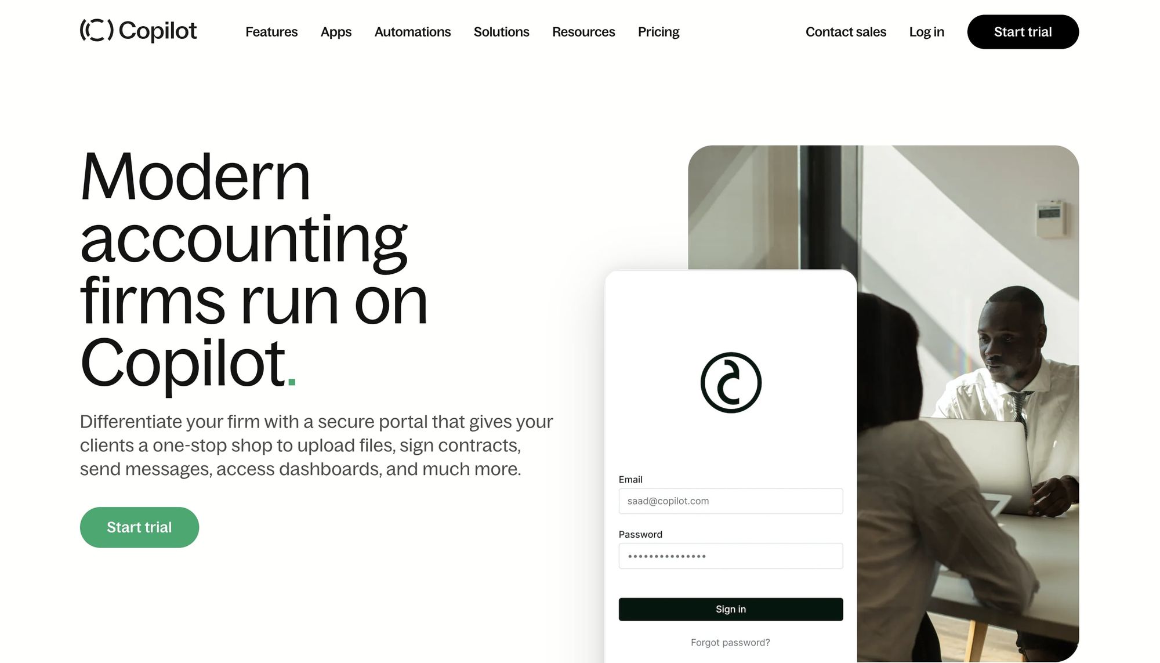
Task: Click the Forgot password link on portal
Action: pos(730,642)
